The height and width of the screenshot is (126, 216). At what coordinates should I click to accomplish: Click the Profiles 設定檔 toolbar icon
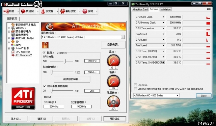pos(43,11)
